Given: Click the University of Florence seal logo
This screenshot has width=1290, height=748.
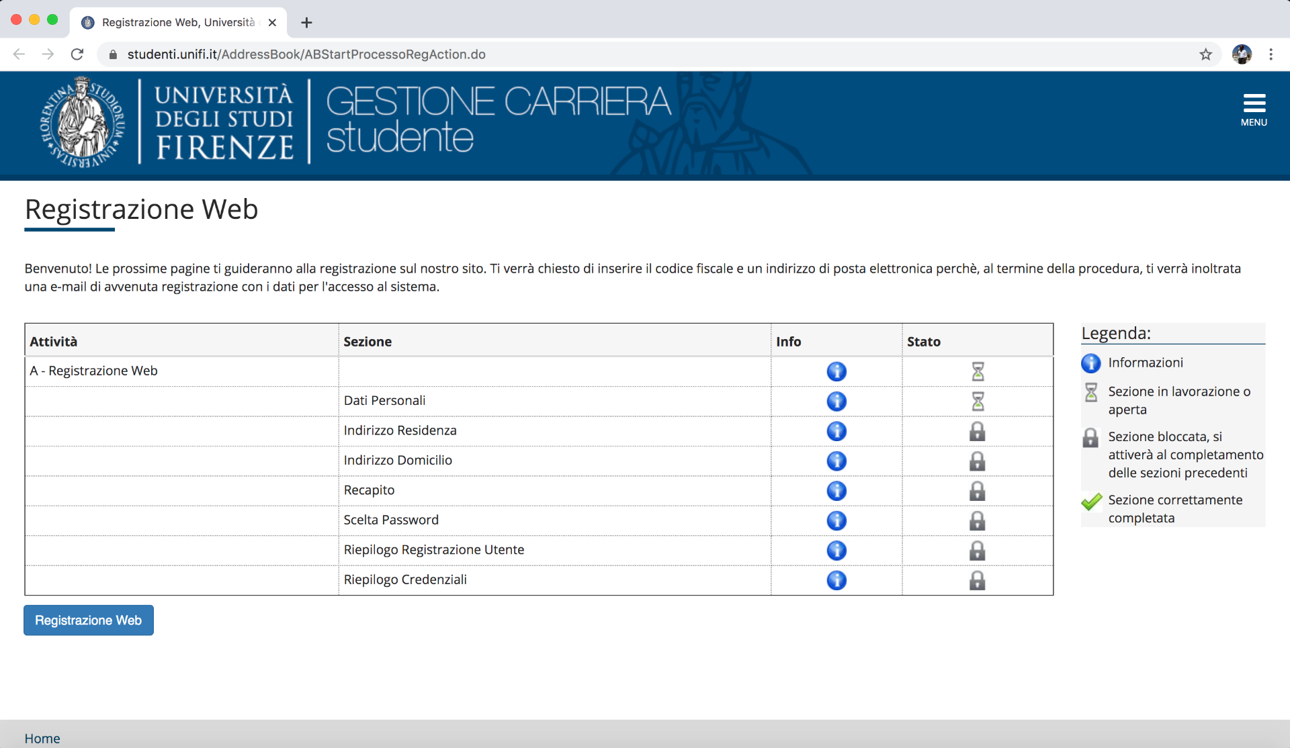Looking at the screenshot, I should 82,122.
